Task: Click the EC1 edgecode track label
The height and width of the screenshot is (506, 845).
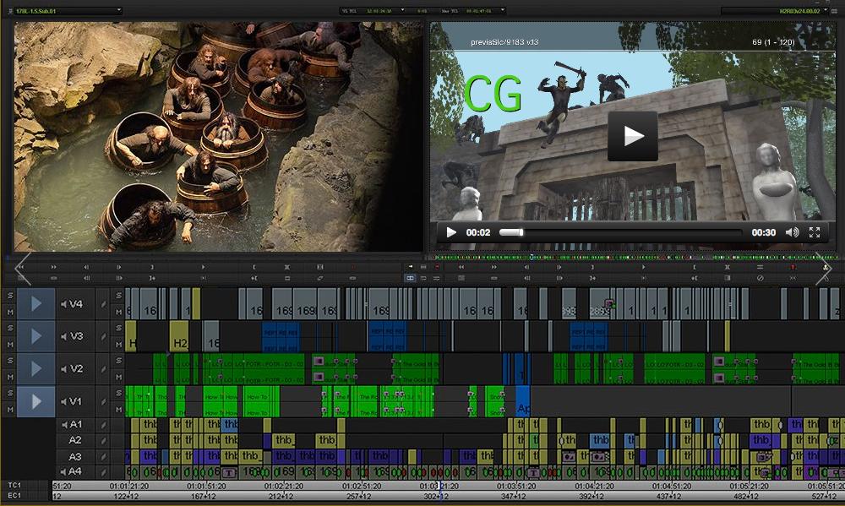Action: pyautogui.click(x=14, y=496)
